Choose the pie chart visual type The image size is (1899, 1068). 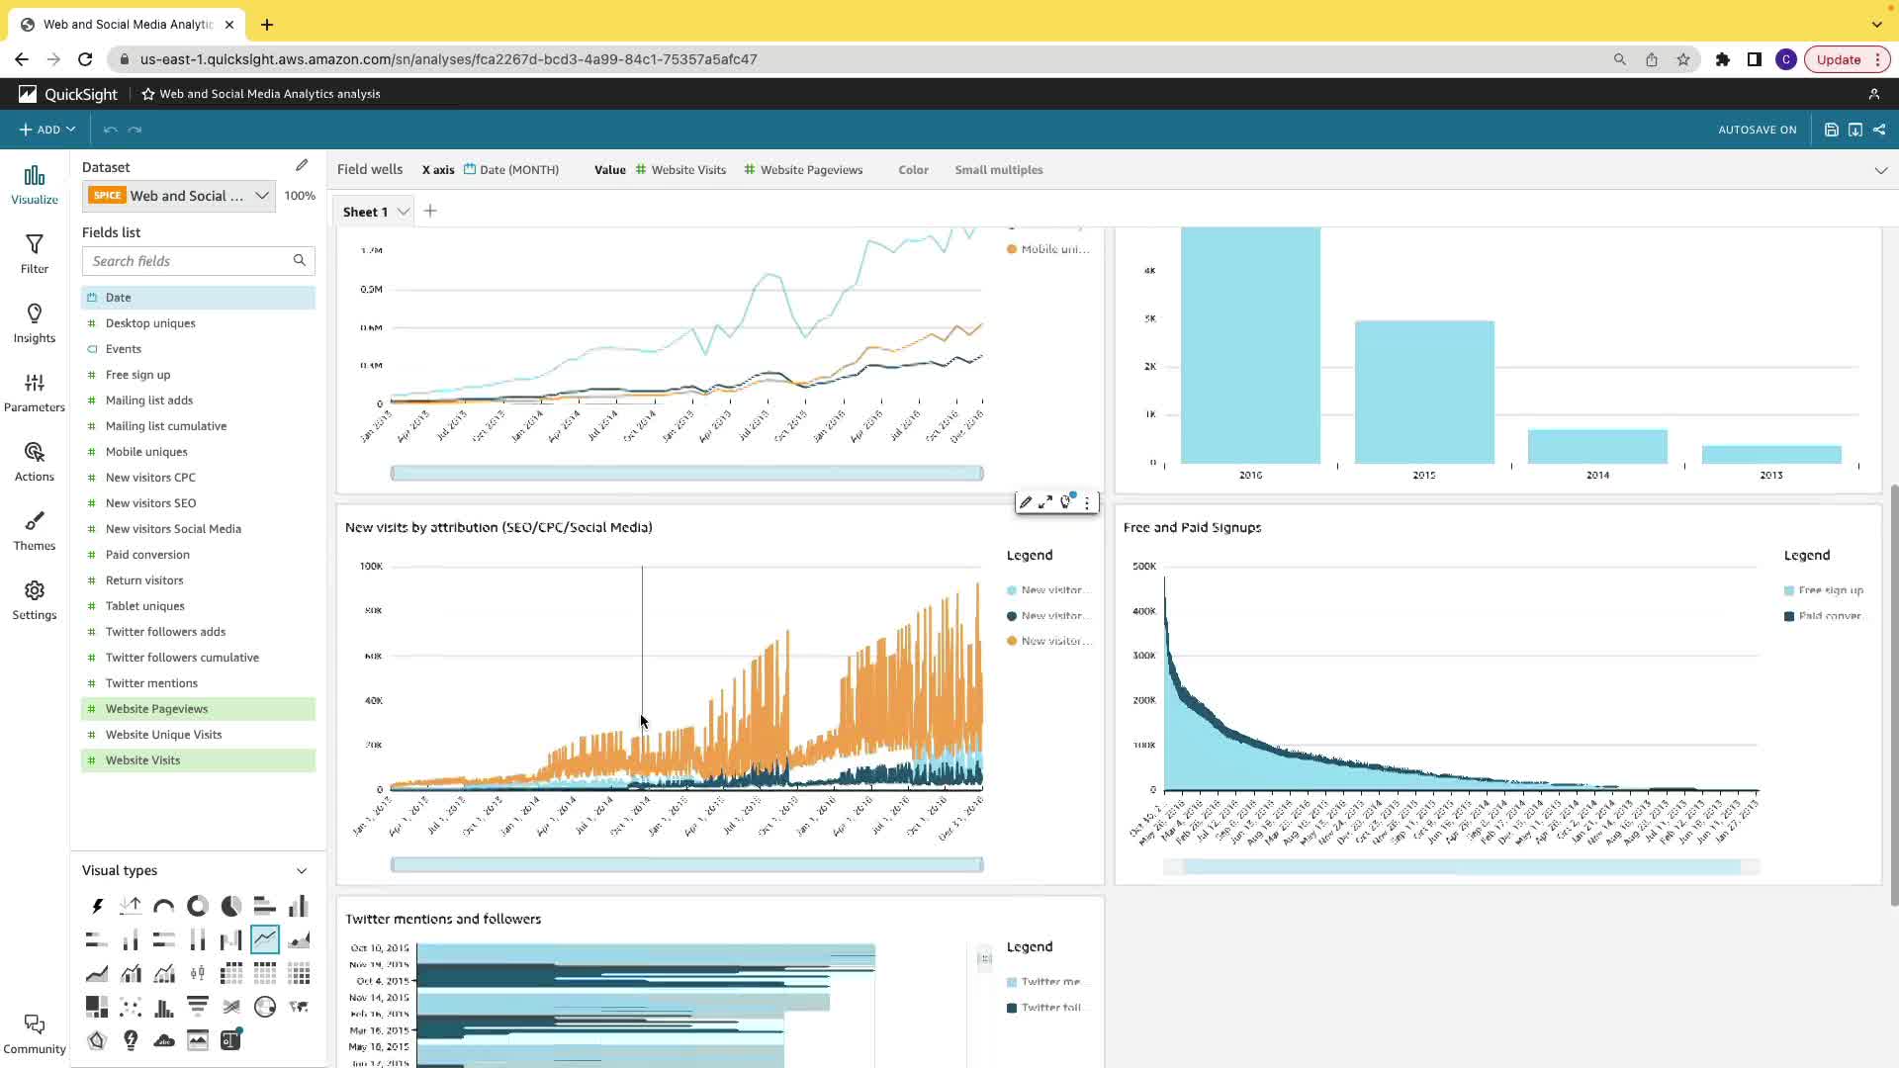tap(230, 906)
